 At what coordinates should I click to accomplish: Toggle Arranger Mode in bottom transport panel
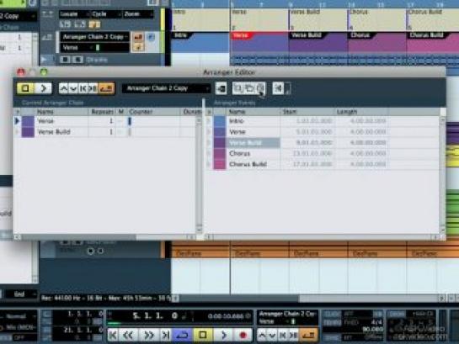309,335
